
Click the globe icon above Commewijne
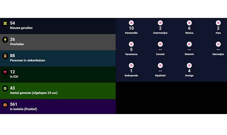(160, 23)
